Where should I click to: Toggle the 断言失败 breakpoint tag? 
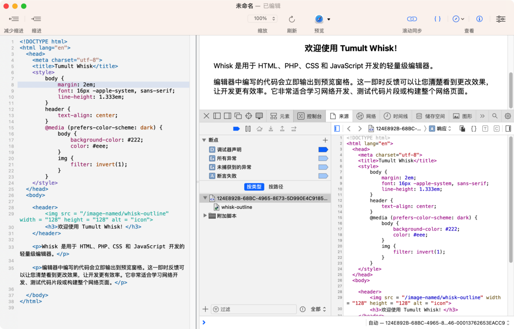click(323, 176)
